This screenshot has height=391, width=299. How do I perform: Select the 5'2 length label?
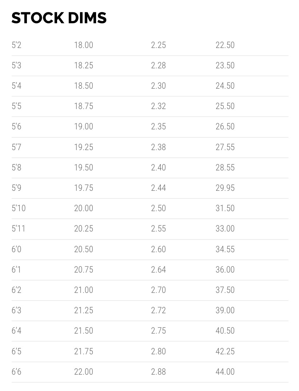pyautogui.click(x=16, y=45)
